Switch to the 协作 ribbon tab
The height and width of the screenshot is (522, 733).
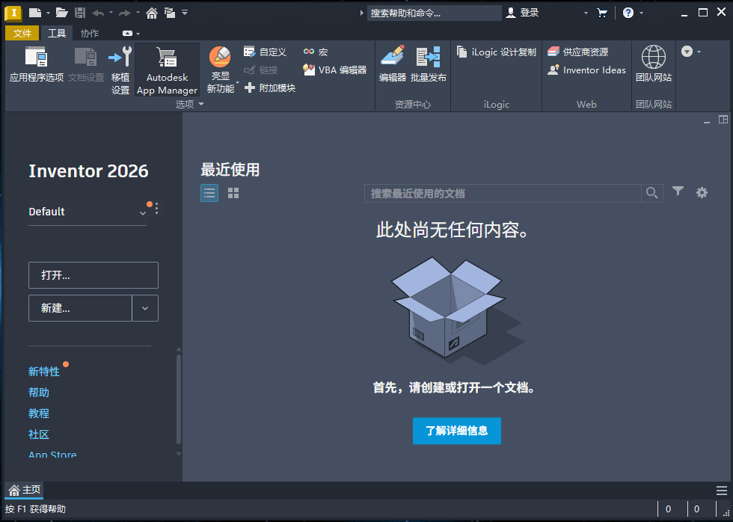[x=89, y=32]
